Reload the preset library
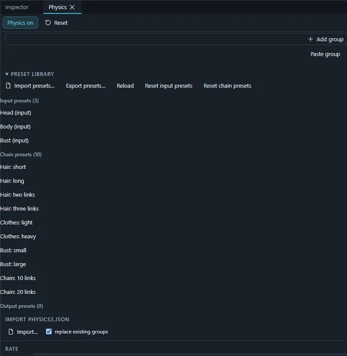Screen dimensions: 347x356 point(125,86)
